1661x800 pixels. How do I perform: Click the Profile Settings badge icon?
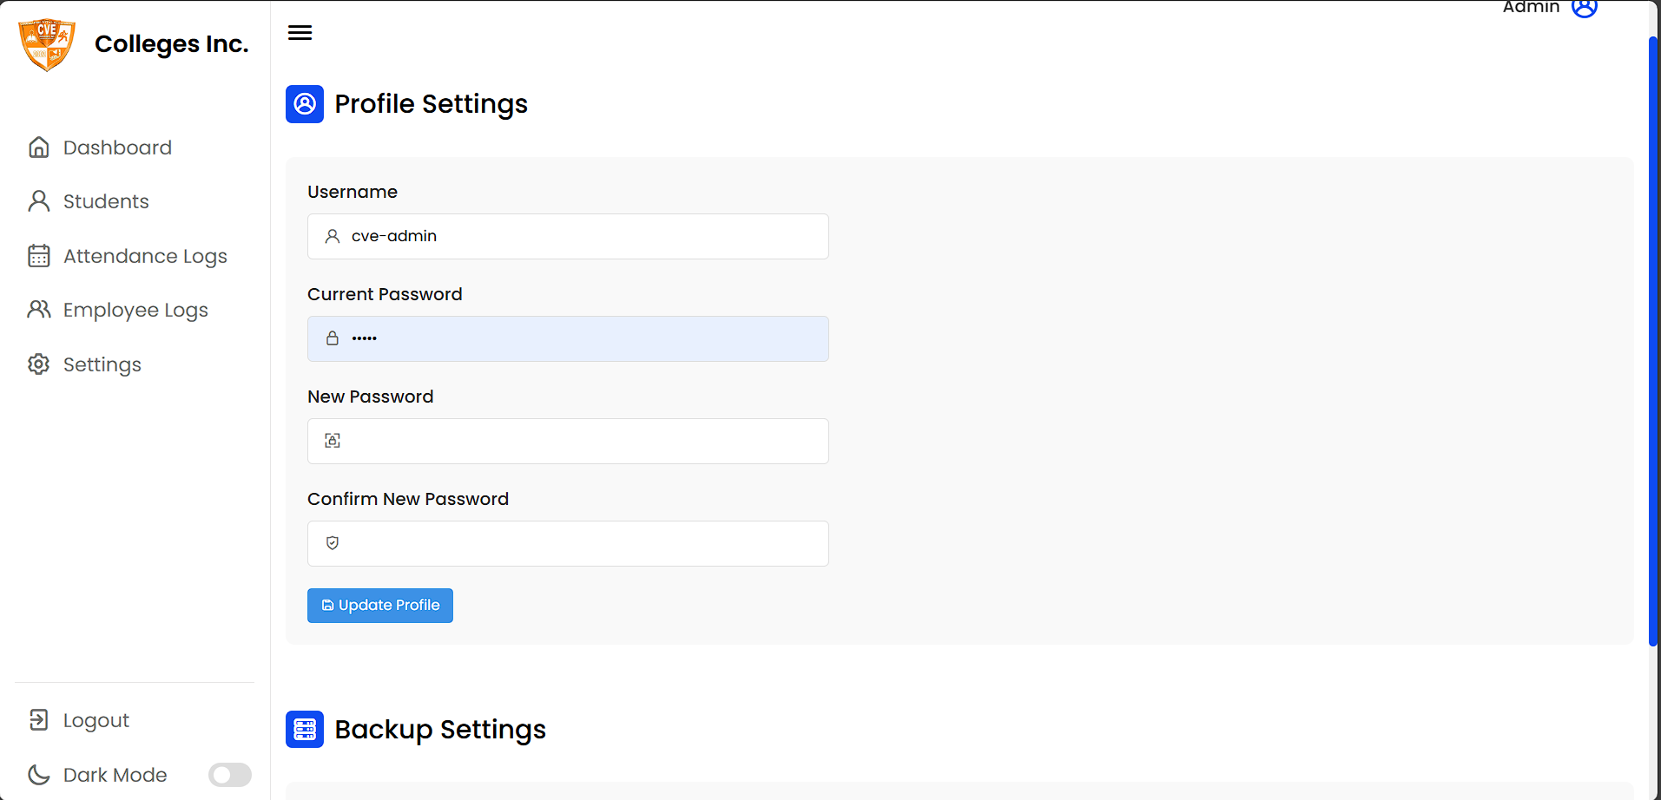pyautogui.click(x=304, y=103)
